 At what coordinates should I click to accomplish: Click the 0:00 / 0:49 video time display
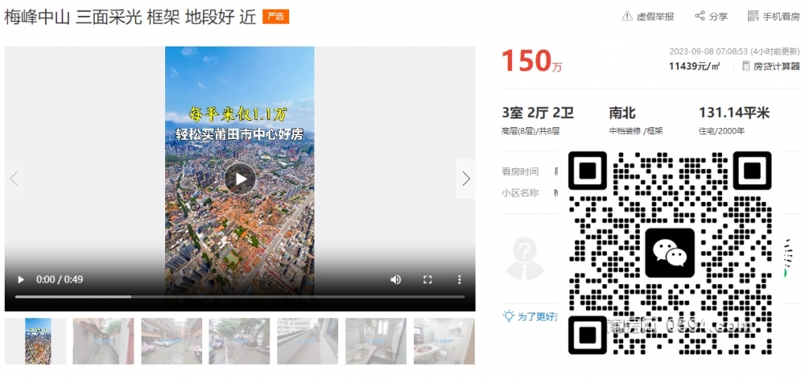coord(59,280)
